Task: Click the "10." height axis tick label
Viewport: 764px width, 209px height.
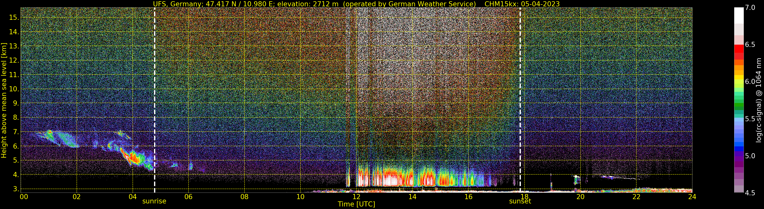Action: click(15, 89)
